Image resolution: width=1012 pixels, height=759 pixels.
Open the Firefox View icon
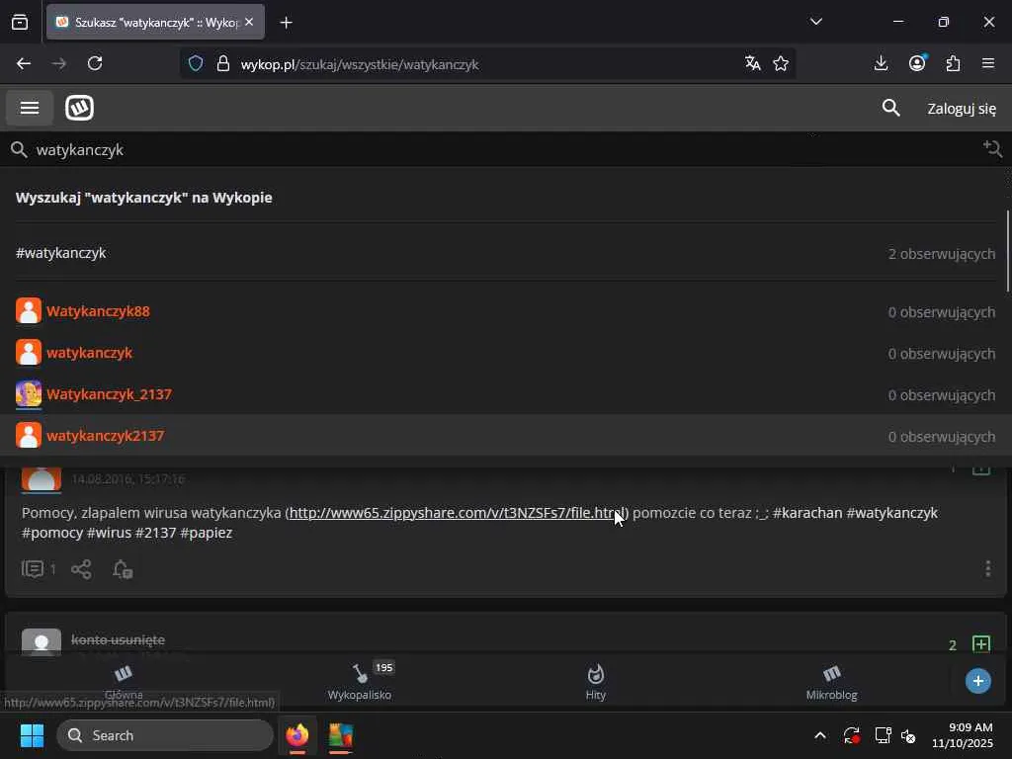(20, 22)
